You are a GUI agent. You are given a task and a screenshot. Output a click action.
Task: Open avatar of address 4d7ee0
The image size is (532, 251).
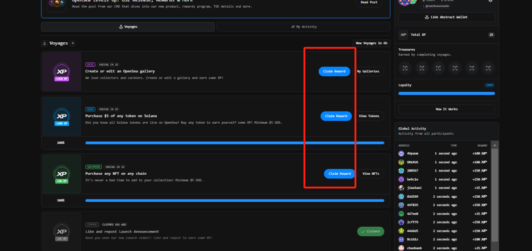point(401,214)
